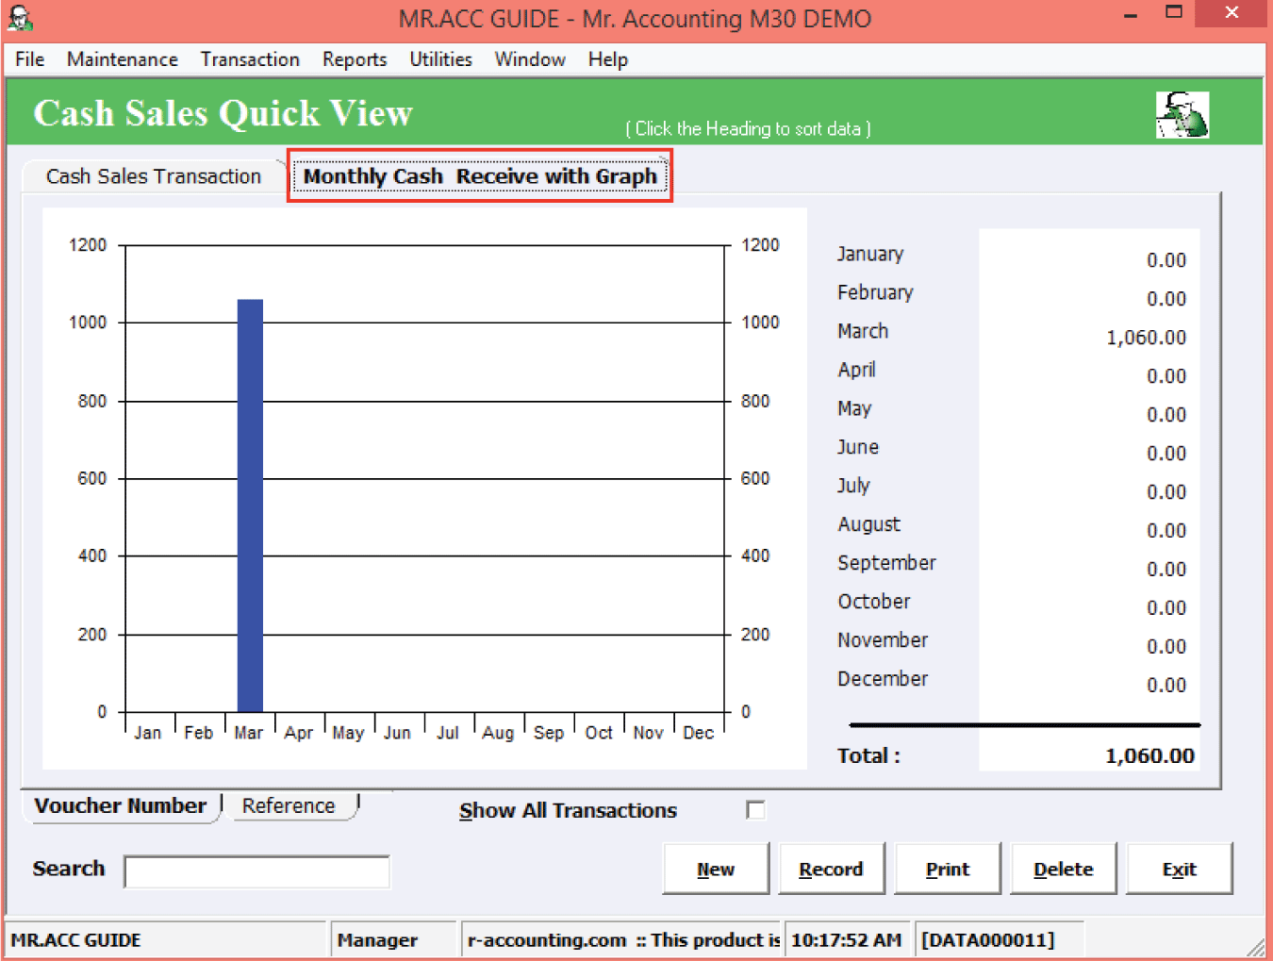Open the Reports menu
1273x961 pixels.
[354, 59]
